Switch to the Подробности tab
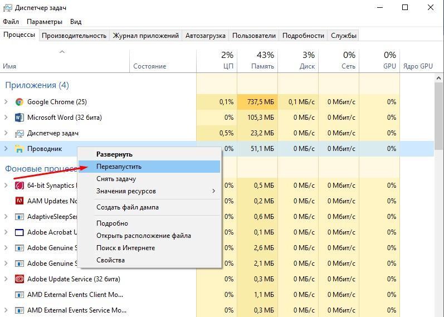The height and width of the screenshot is (317, 444). coord(303,36)
